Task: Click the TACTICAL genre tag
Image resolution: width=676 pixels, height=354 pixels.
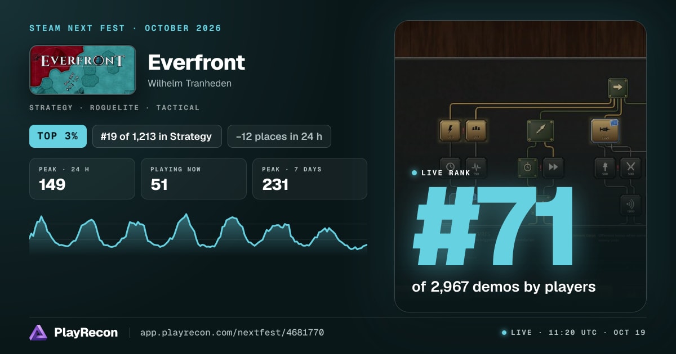Action: [178, 107]
